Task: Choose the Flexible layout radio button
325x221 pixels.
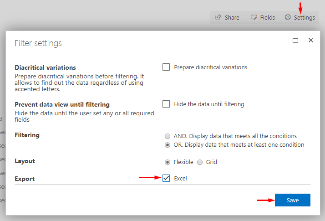Action: pos(168,162)
